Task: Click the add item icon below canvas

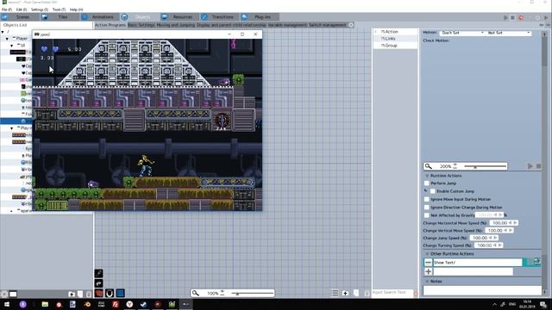Action: (x=345, y=293)
